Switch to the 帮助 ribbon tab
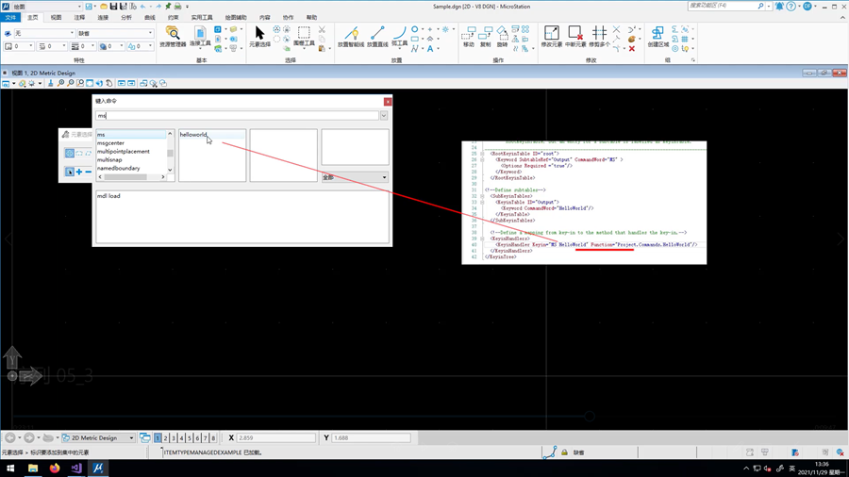The image size is (849, 477). click(311, 17)
